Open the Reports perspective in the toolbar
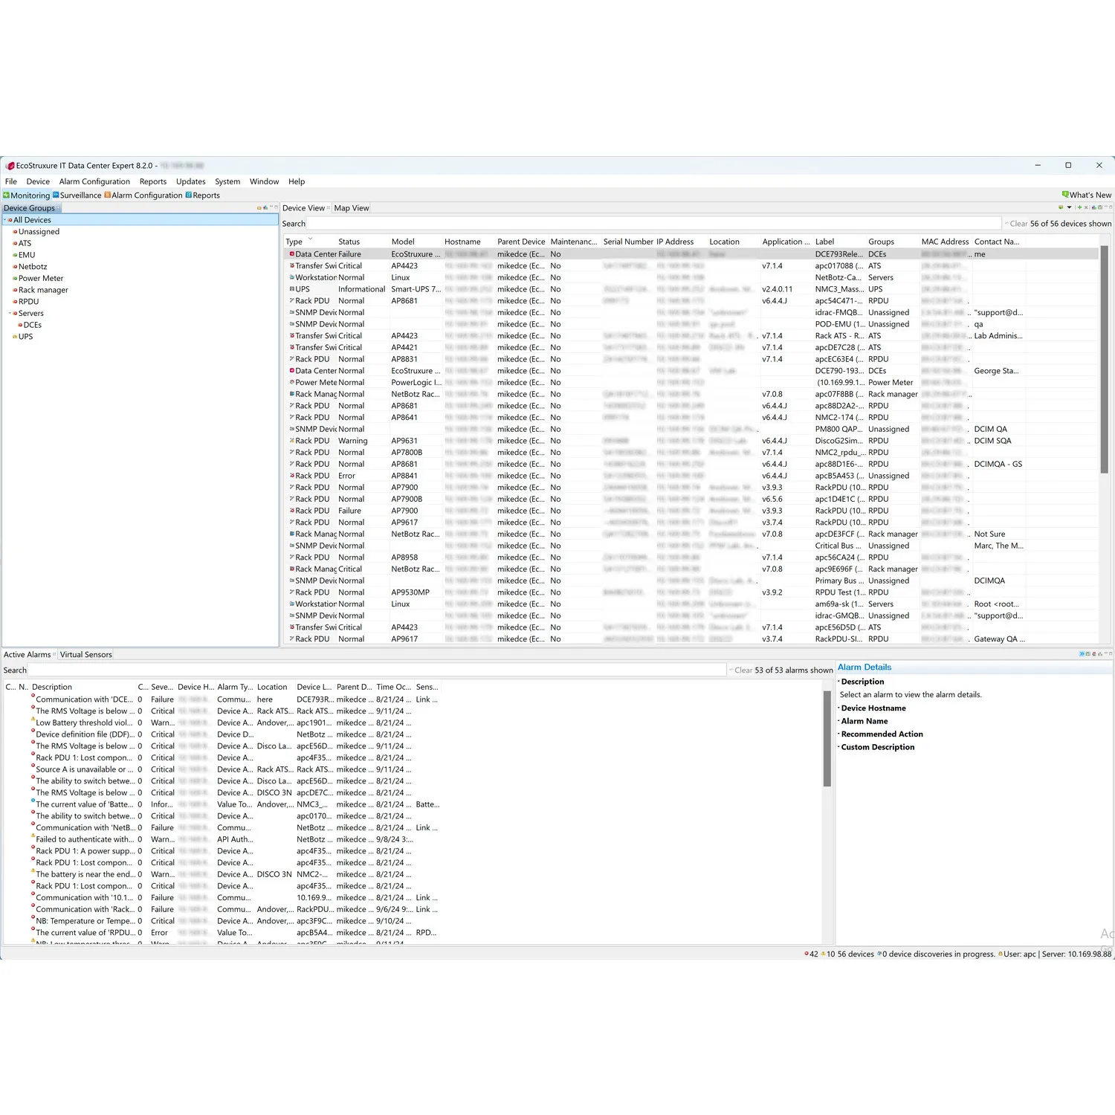Viewport: 1115px width, 1115px height. [x=202, y=195]
